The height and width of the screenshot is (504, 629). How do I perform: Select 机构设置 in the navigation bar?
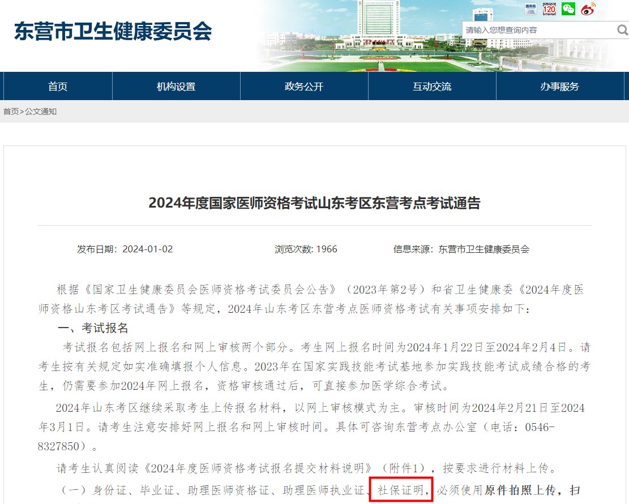click(176, 87)
